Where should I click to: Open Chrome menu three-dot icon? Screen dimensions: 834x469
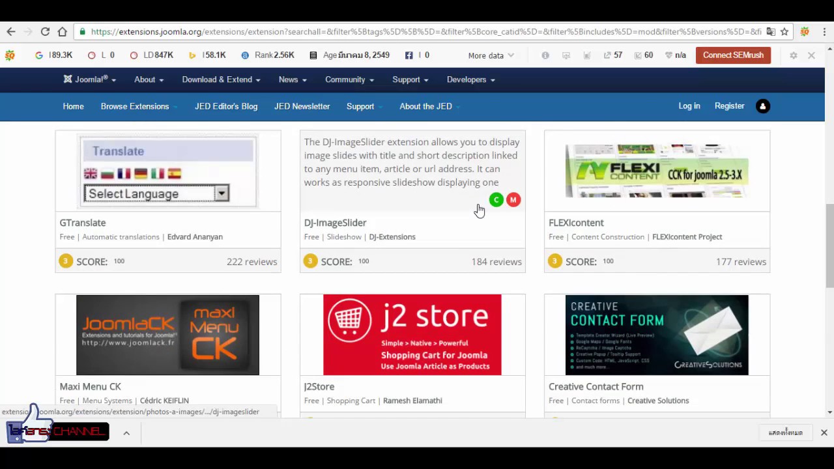click(824, 31)
